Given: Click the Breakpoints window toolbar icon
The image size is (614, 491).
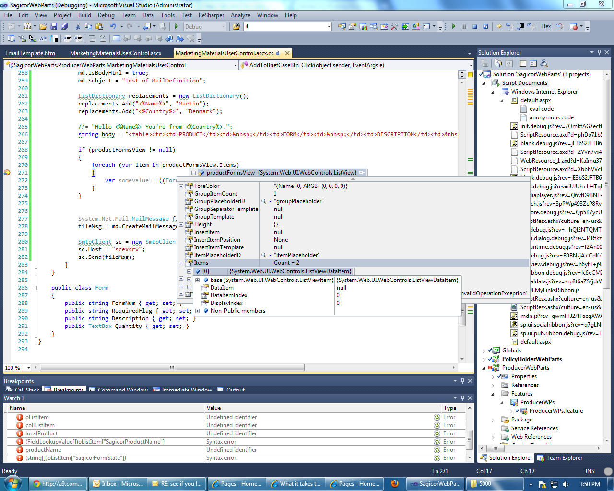Looking at the screenshot, I should coord(573,26).
